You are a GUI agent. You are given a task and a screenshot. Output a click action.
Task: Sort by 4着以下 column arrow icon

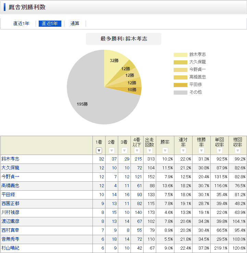pos(137,150)
